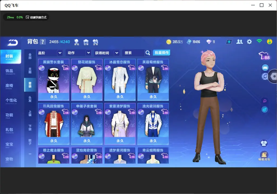
Task: Select the male gender symbol
Action: [x=265, y=110]
